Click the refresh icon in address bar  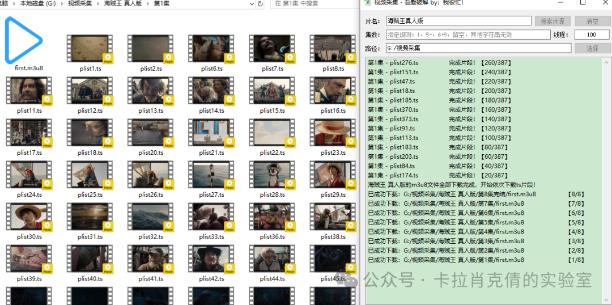click(260, 4)
